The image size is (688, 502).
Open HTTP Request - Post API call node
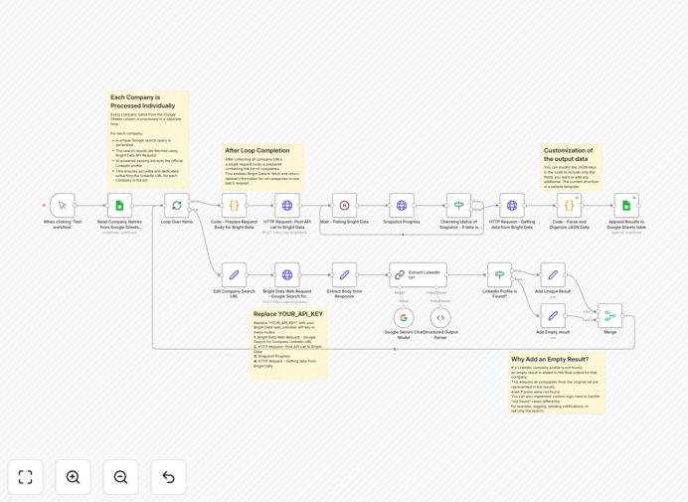click(287, 205)
